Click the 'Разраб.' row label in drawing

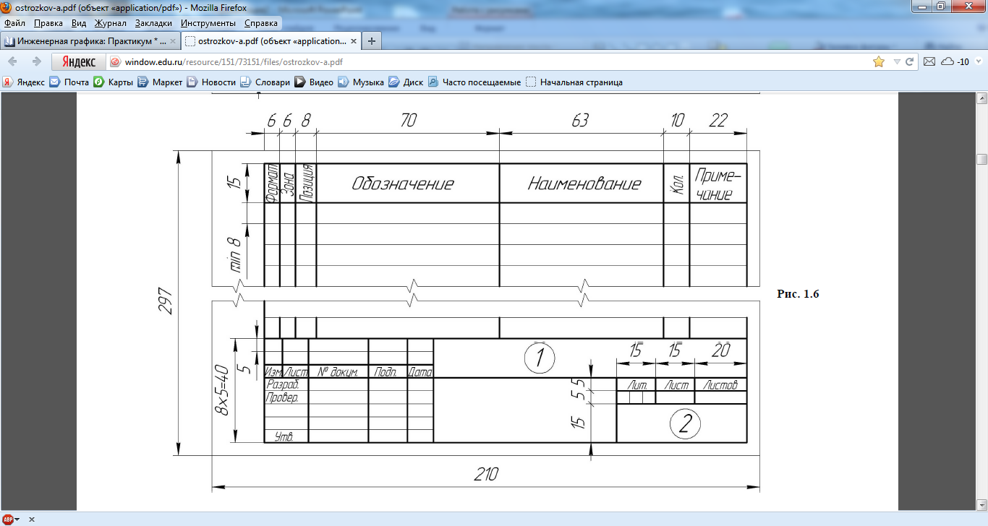click(x=283, y=384)
